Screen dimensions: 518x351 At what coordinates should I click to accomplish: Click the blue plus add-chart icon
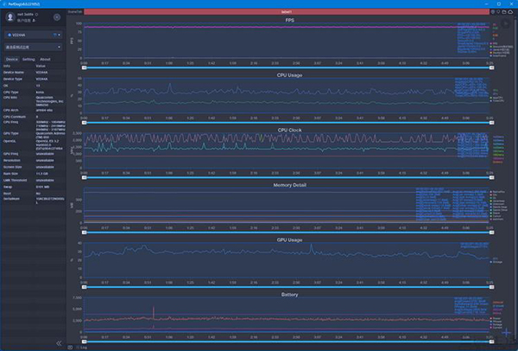[508, 332]
